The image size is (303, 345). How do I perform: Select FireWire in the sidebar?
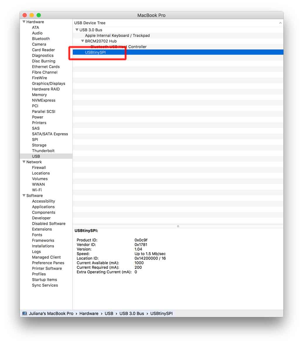39,78
